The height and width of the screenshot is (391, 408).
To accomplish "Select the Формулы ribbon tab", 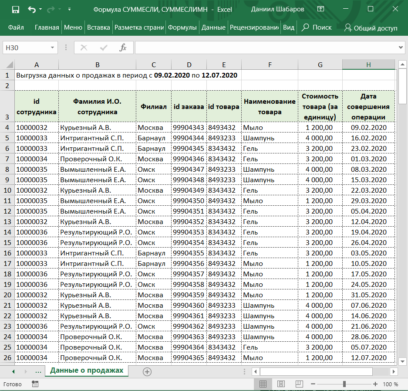I will pyautogui.click(x=182, y=27).
